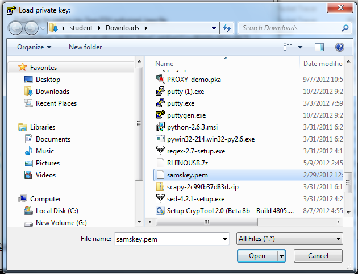Click the regex-2.7-setup.exe icon

tap(160, 151)
